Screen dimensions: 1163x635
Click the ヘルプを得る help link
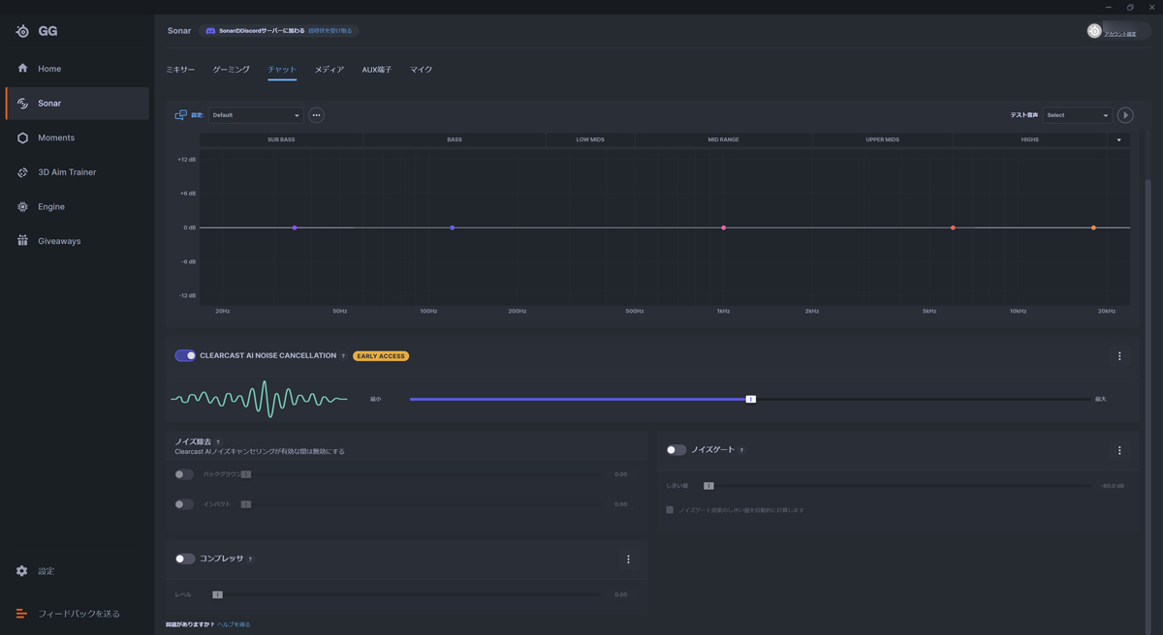[234, 624]
